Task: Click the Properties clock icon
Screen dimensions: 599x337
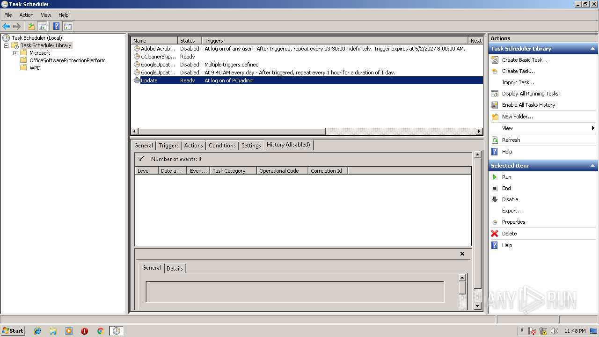Action: point(495,222)
